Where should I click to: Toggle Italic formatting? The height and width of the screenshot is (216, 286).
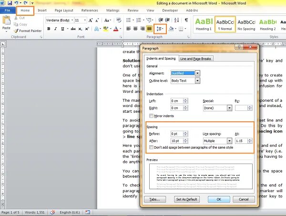(55, 29)
